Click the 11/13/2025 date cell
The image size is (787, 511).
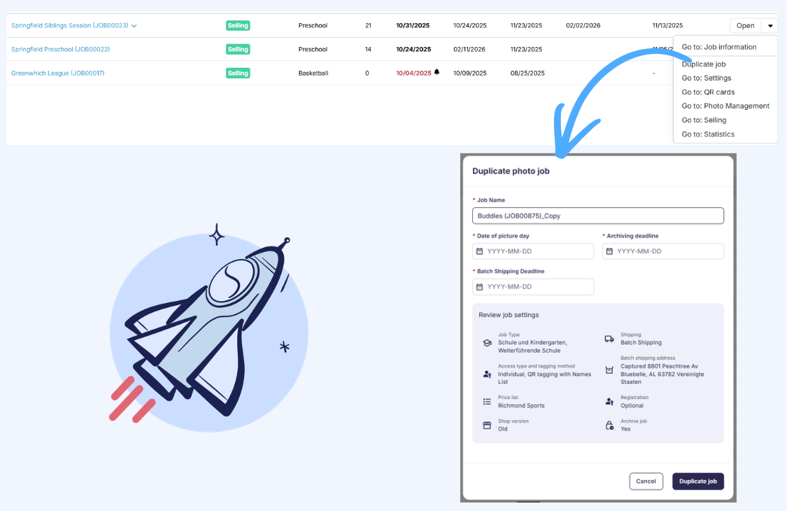click(x=667, y=26)
